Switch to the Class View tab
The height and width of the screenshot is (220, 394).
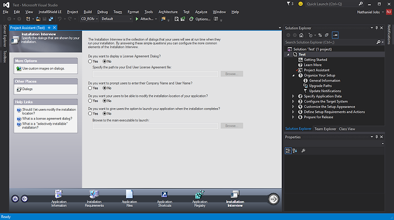tap(347, 129)
